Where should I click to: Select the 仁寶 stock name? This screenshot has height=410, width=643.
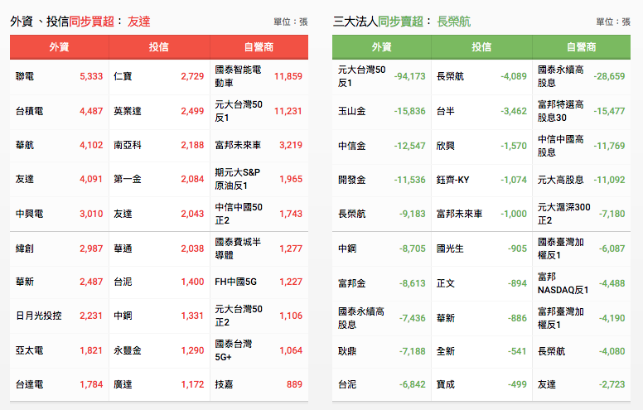point(123,76)
